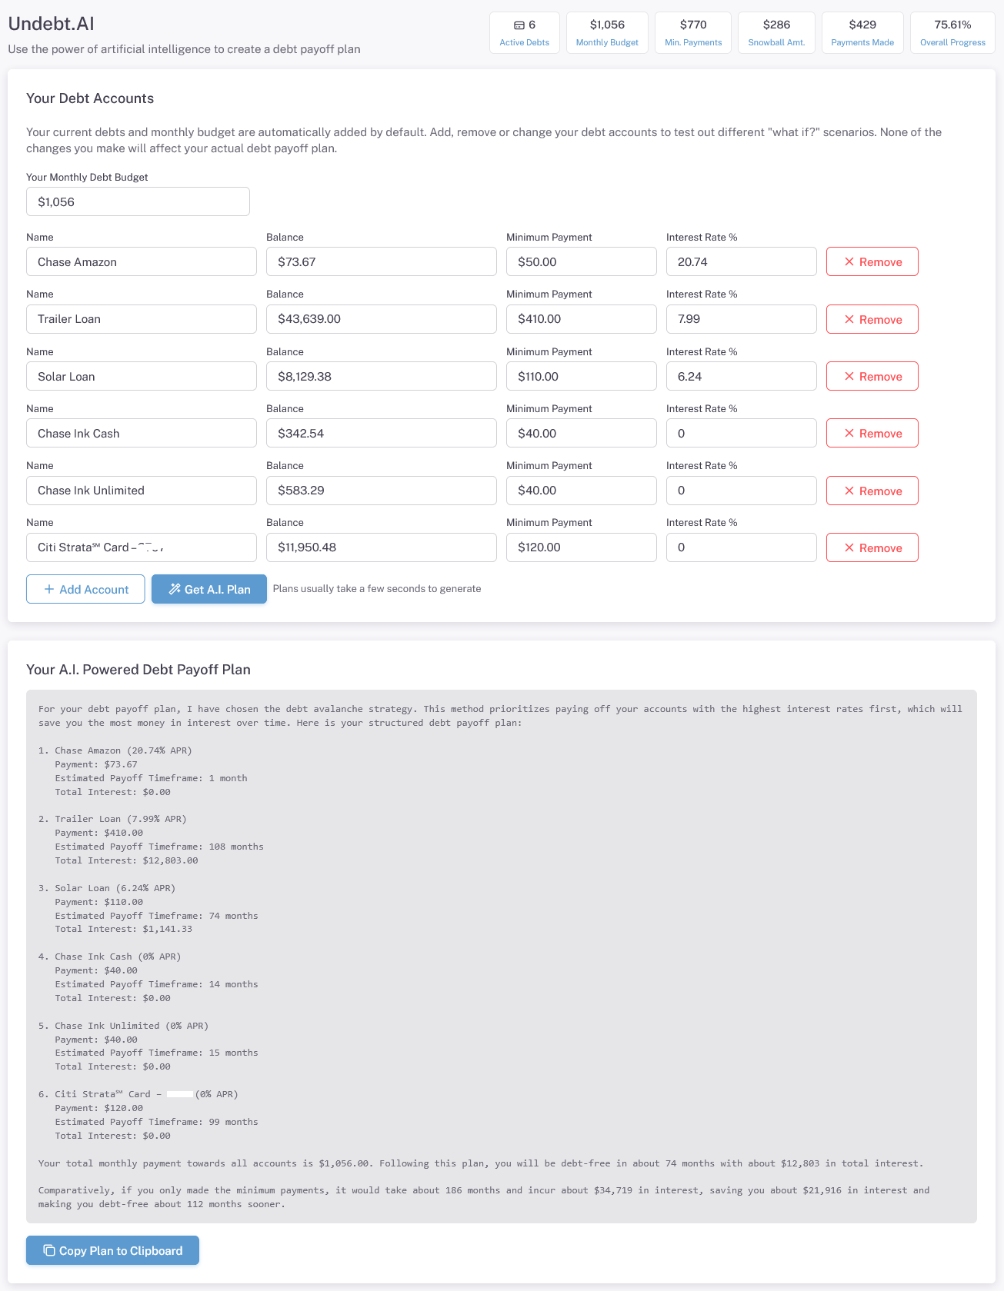
Task: Click the Snowball Amt. stat card
Action: (776, 33)
